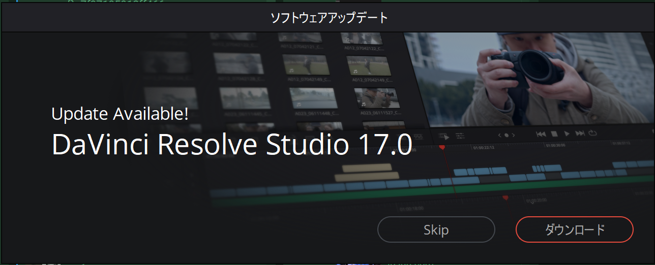Click the Skip button
This screenshot has width=655, height=265.
click(436, 230)
